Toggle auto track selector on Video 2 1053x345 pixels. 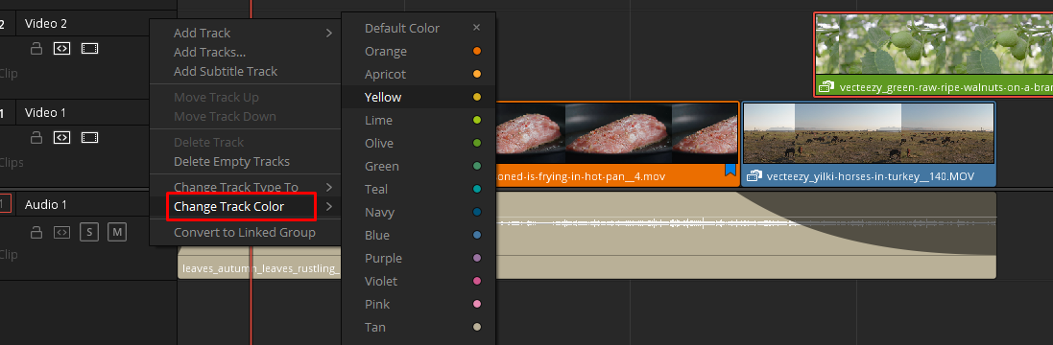tap(61, 48)
